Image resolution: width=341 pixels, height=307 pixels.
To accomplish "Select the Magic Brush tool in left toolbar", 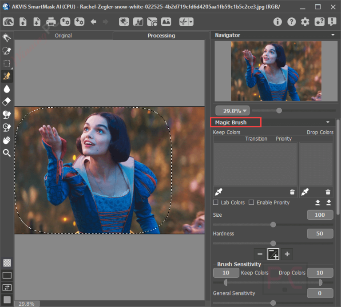I will click(x=7, y=76).
